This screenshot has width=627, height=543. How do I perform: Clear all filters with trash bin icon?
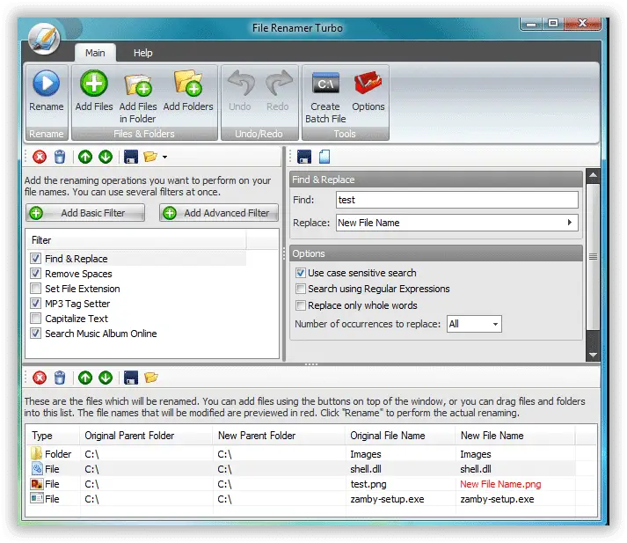(60, 157)
